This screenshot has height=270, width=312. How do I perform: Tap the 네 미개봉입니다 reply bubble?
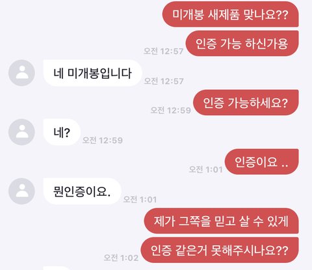pyautogui.click(x=92, y=73)
